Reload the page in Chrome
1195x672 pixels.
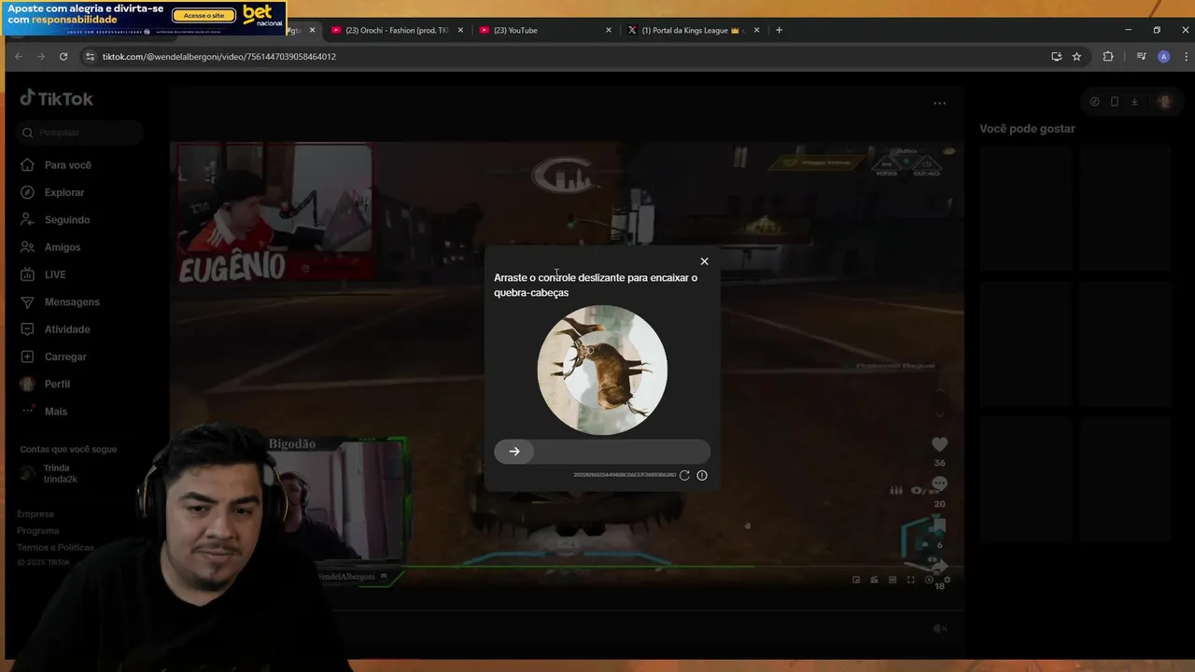tap(63, 57)
